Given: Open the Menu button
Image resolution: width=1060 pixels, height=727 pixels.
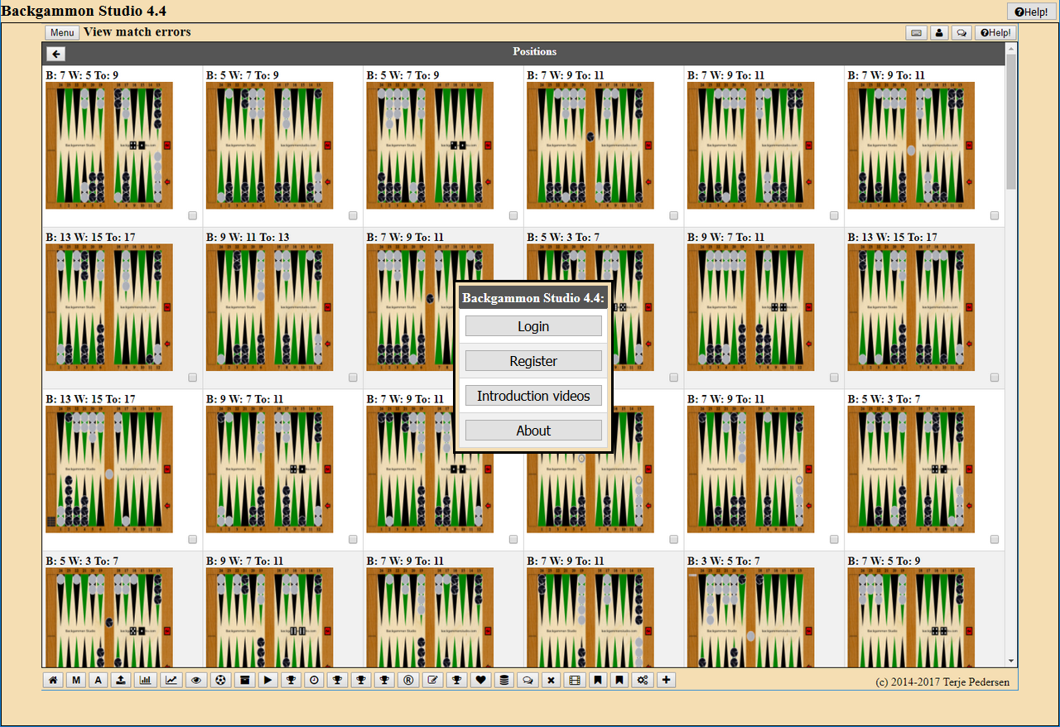Looking at the screenshot, I should tap(62, 33).
